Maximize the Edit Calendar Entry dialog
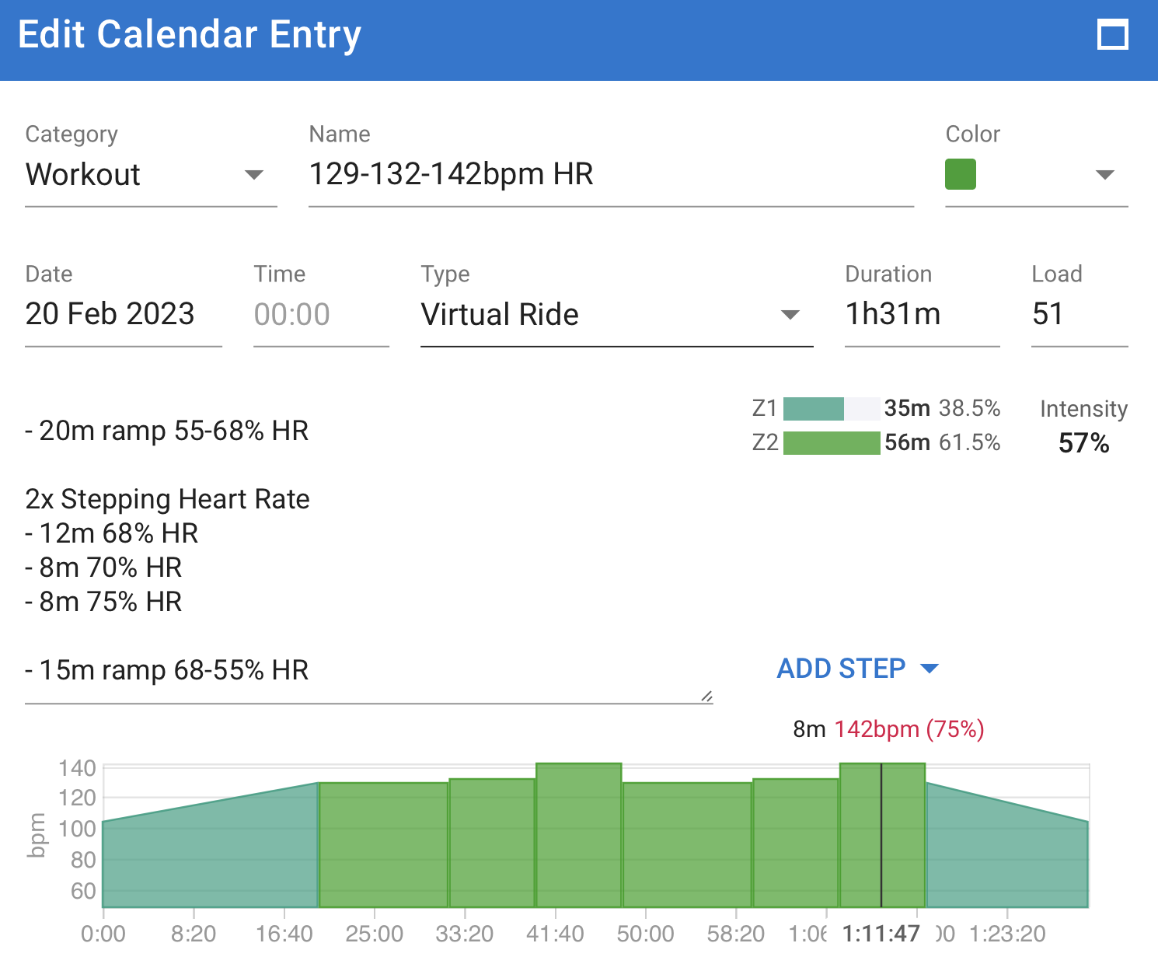This screenshot has width=1158, height=964. click(x=1112, y=35)
